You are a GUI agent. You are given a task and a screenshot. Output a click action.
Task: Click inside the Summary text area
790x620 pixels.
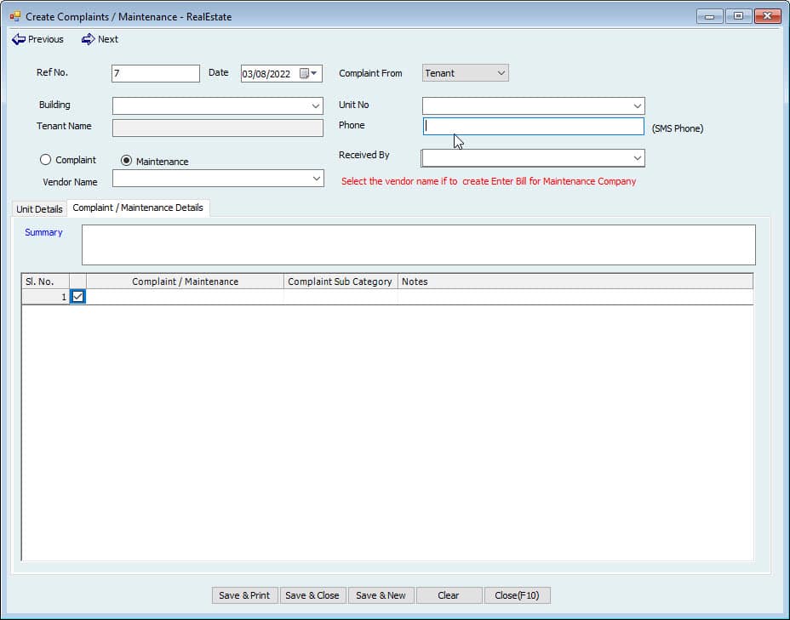click(419, 245)
